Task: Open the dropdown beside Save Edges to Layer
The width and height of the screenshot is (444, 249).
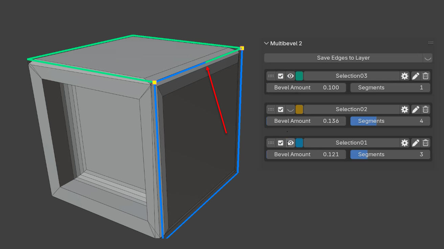Action: tap(428, 58)
